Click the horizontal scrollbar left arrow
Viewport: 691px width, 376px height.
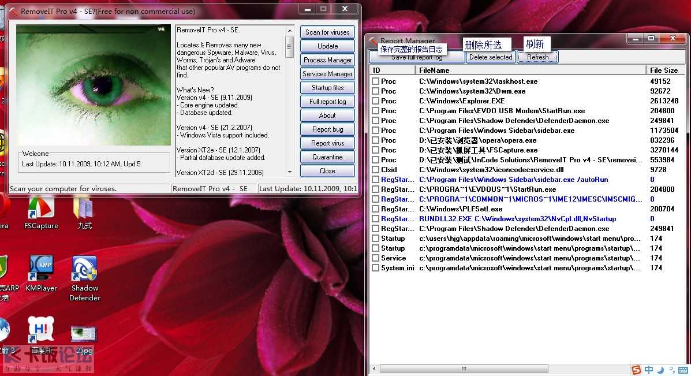[x=375, y=368]
